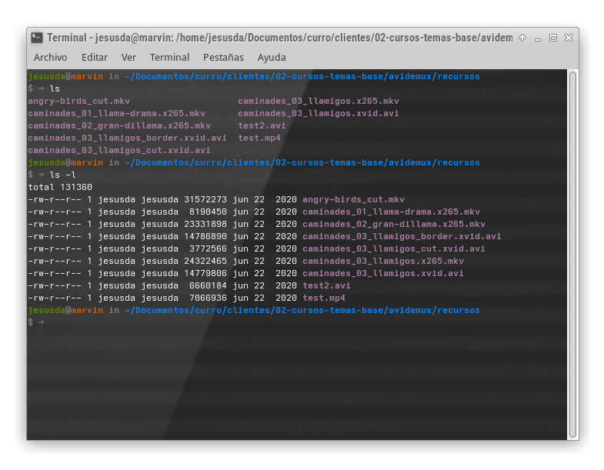Click 'caminades_02_gran-dillama.x265.mkv' in the long listing
This screenshot has height=470, width=604.
tap(394, 224)
